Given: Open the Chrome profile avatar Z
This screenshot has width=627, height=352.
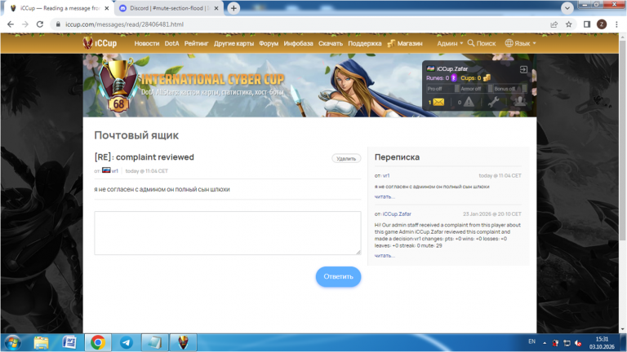Looking at the screenshot, I should point(602,24).
